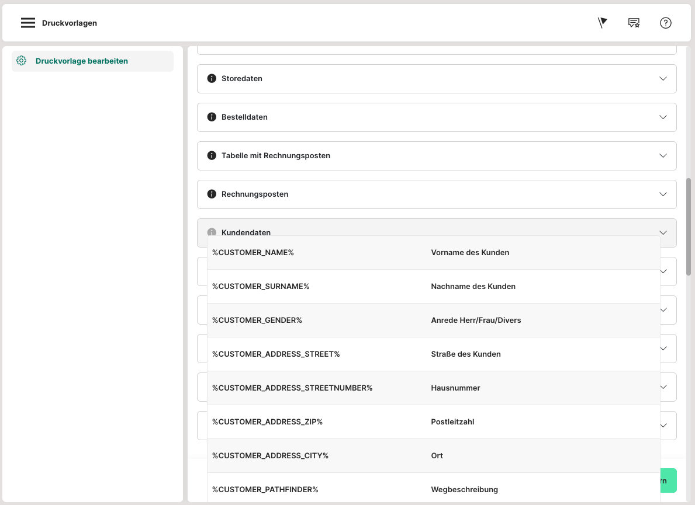The image size is (695, 505).
Task: Click the info icon next to Kundendaten
Action: [x=212, y=232]
